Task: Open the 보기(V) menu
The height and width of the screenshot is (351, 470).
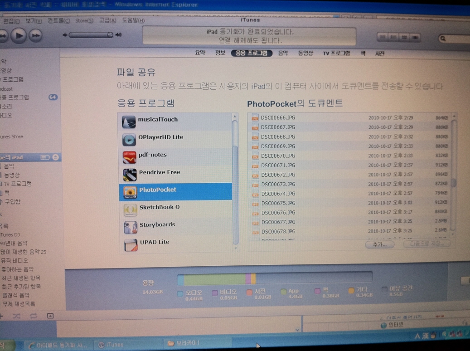Action: 34,21
